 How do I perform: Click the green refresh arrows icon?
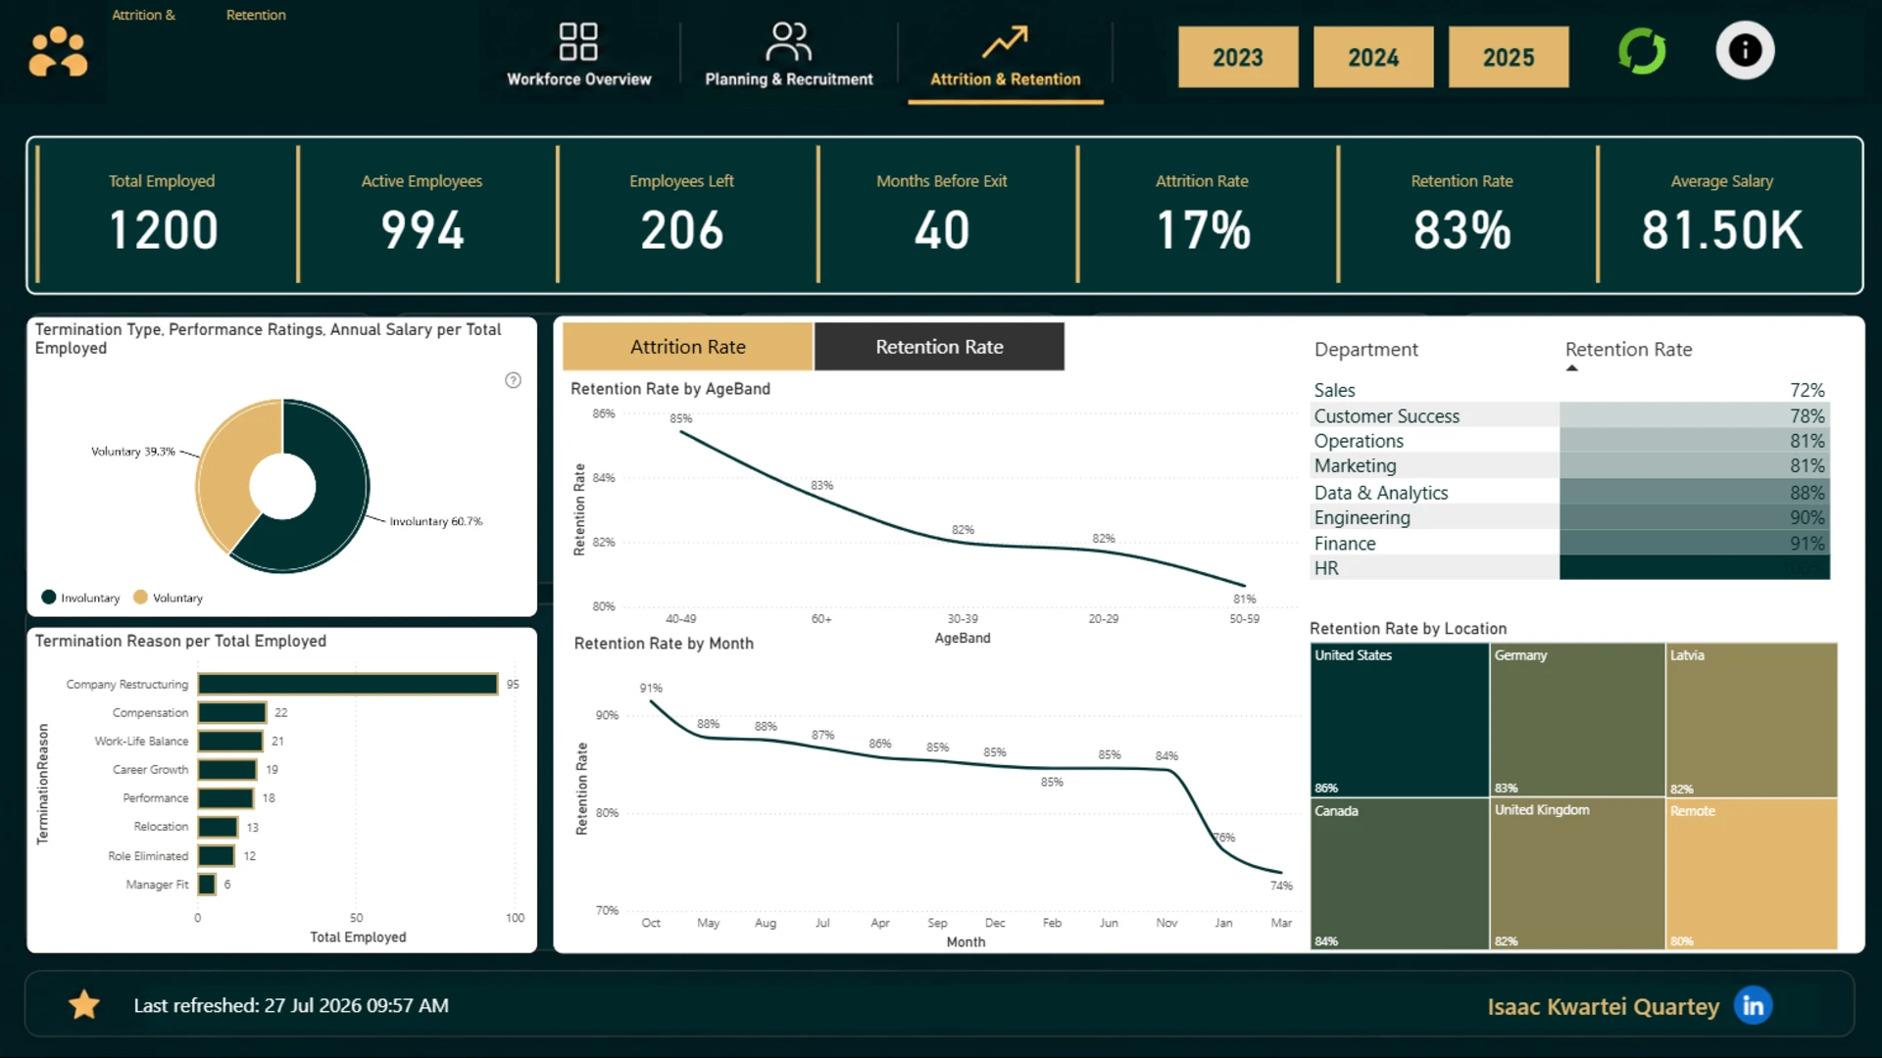tap(1642, 51)
